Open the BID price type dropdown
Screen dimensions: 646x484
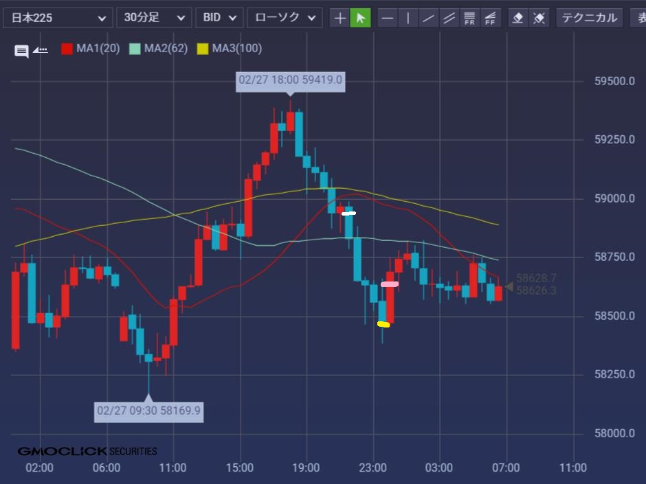pos(219,18)
